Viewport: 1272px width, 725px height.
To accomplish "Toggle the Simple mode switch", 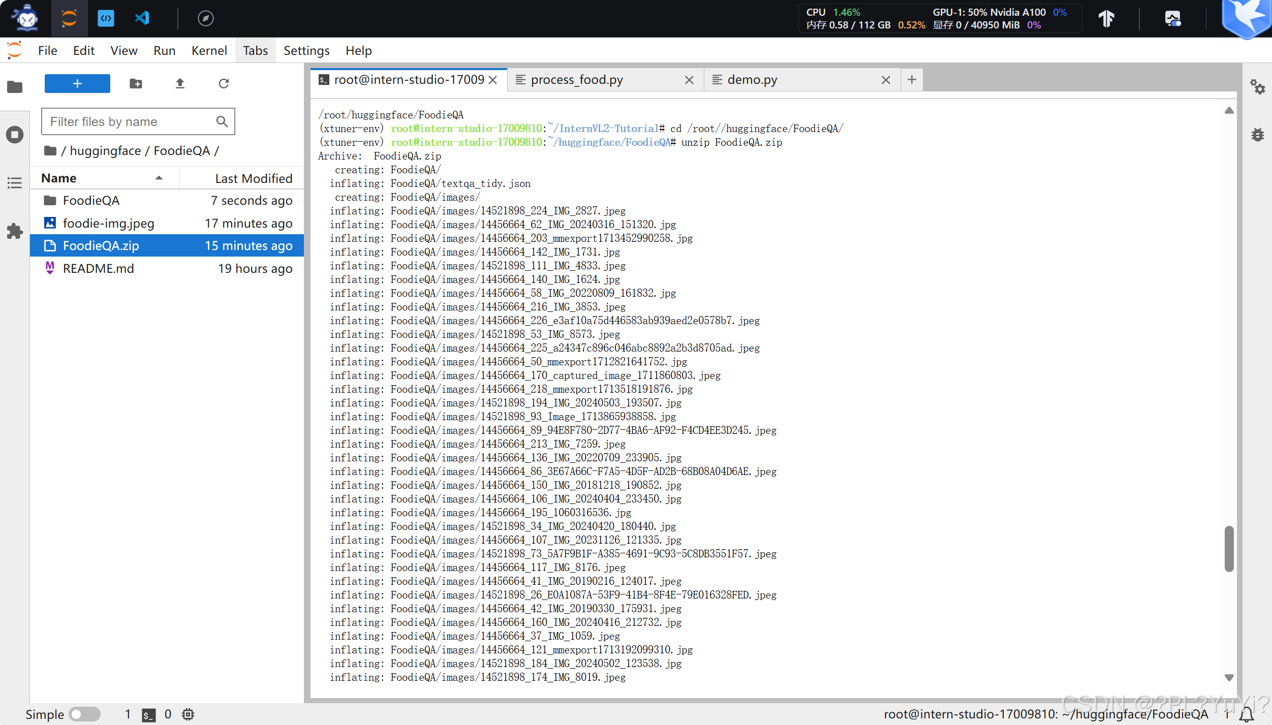I will point(84,714).
